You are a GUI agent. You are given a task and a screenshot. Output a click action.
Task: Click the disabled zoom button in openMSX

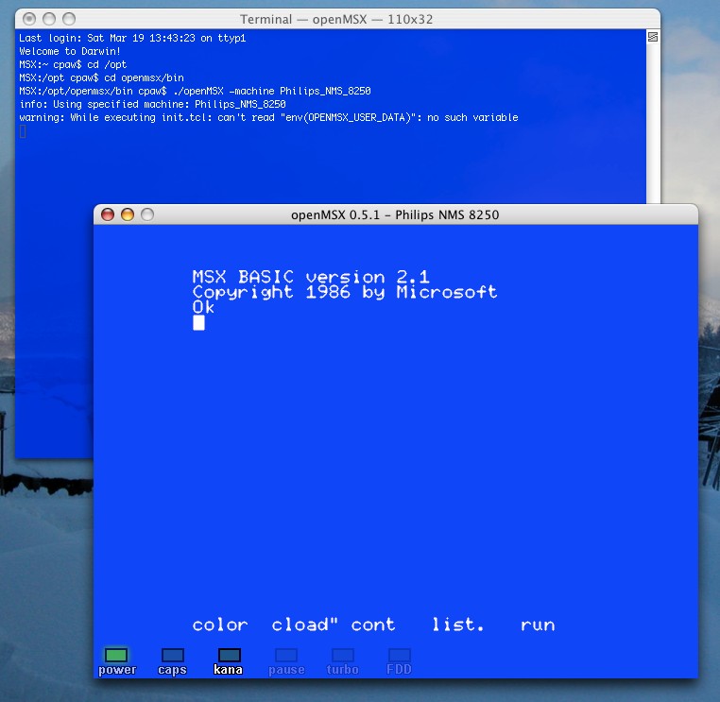pos(147,214)
